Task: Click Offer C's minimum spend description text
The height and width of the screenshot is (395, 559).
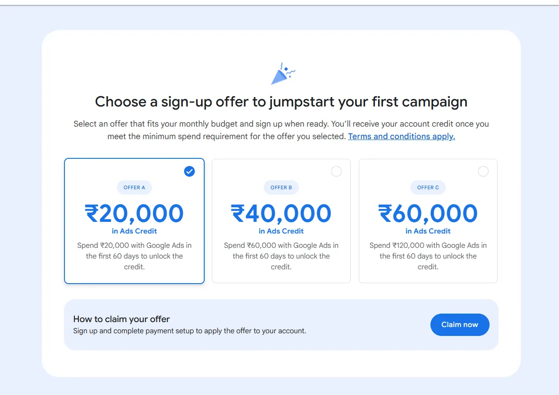Action: tap(428, 256)
